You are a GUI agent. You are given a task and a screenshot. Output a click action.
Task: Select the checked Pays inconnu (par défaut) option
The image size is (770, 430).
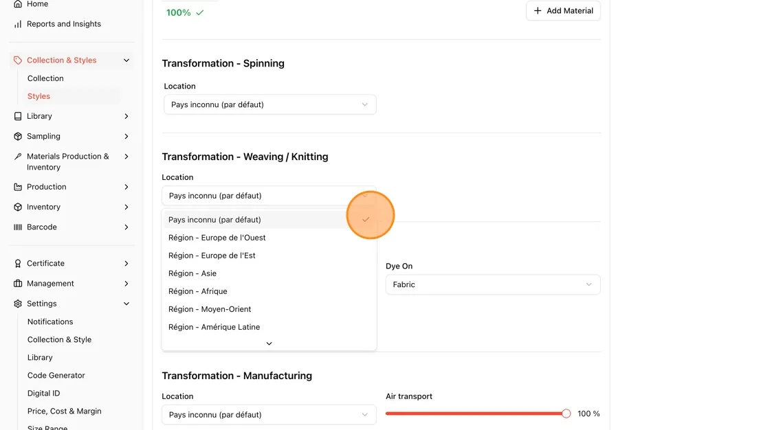point(269,219)
